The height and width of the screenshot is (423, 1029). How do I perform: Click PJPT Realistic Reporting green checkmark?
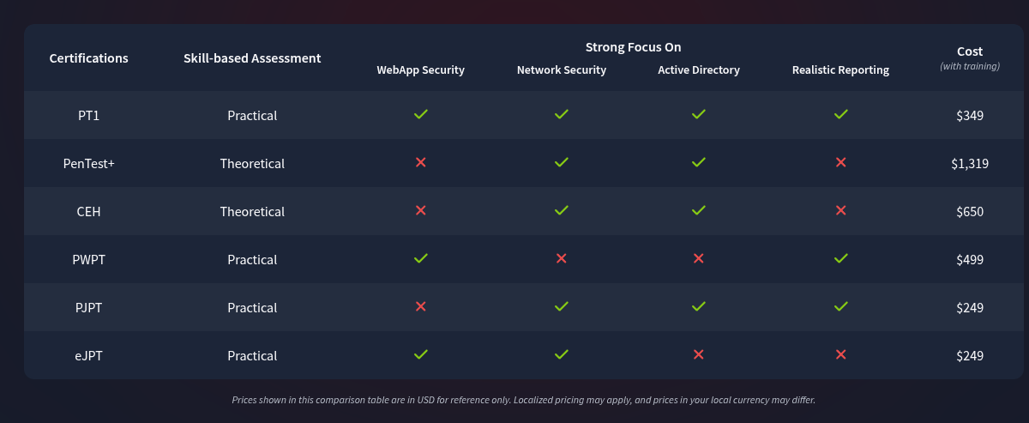[840, 306]
